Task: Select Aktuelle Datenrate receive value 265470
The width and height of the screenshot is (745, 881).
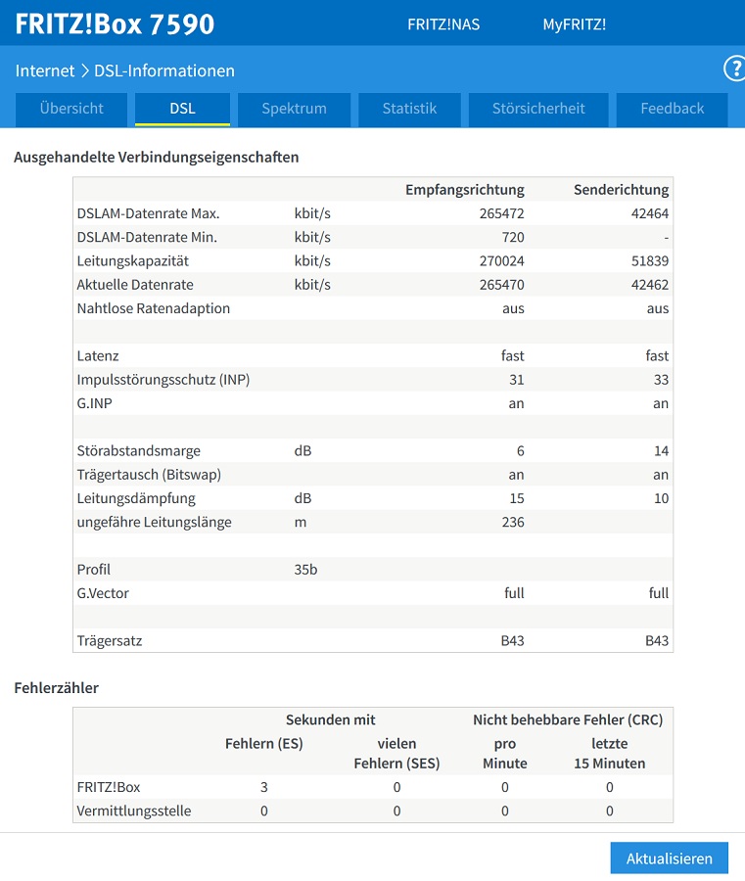Action: [501, 285]
